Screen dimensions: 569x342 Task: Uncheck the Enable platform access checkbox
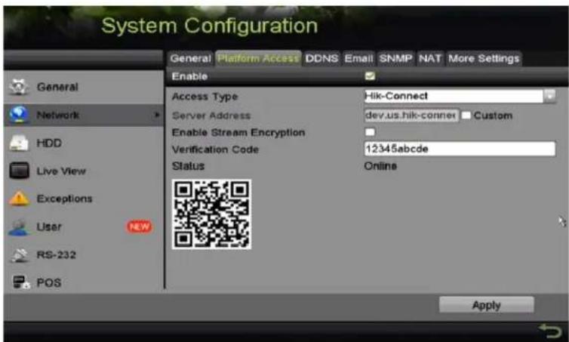click(x=370, y=76)
